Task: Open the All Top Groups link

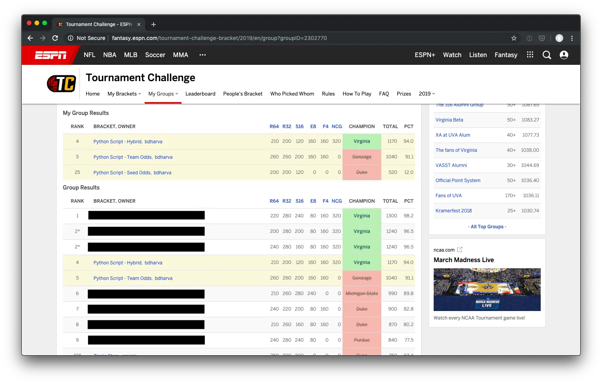Action: point(487,227)
